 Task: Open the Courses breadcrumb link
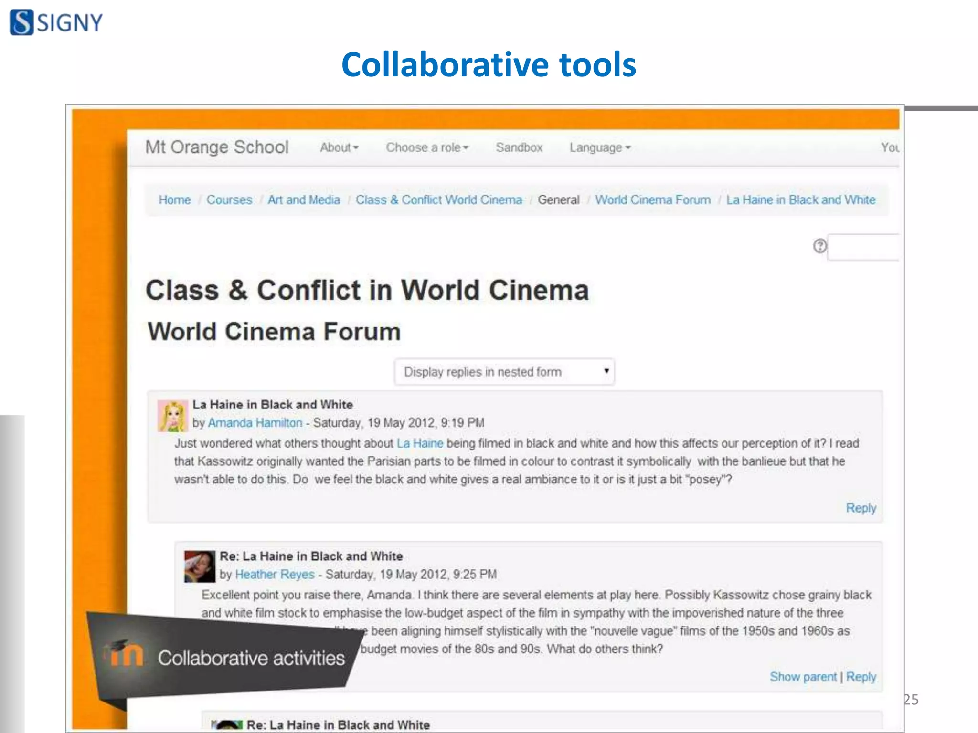[229, 199]
